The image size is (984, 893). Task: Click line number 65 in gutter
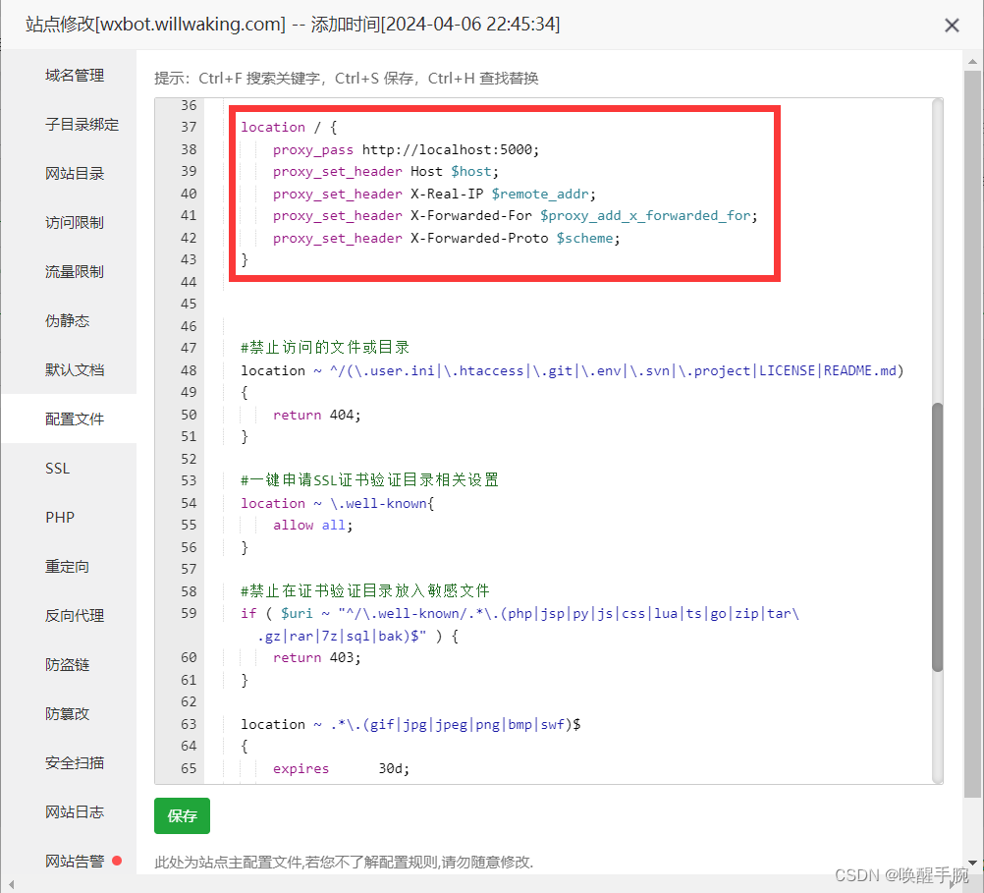(189, 768)
